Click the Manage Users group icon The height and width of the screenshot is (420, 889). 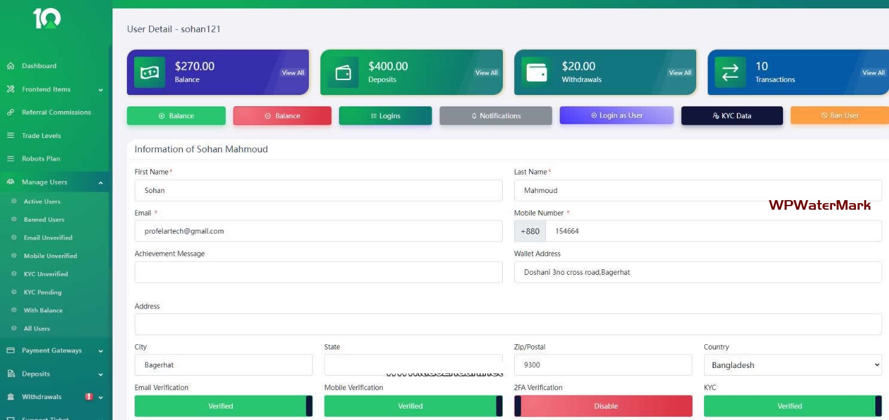[10, 182]
